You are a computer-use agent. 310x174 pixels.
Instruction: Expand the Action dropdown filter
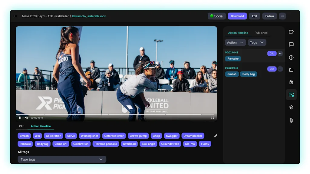[235, 43]
